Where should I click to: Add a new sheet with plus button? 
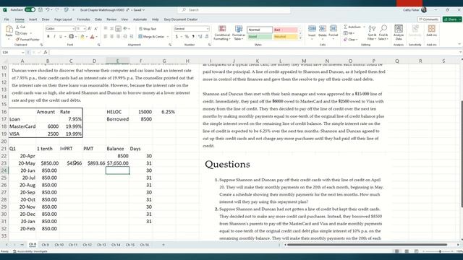pos(163,245)
